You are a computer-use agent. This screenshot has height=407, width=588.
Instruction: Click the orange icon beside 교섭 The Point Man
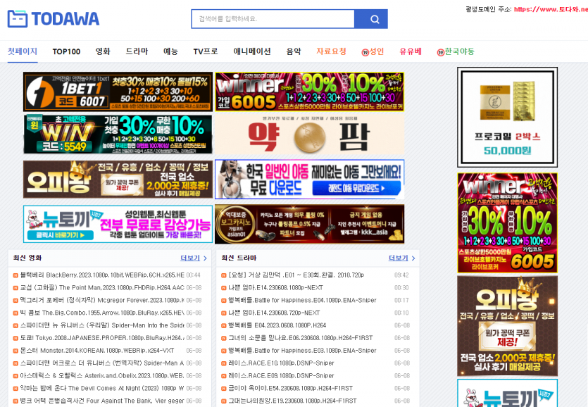[x=15, y=288]
